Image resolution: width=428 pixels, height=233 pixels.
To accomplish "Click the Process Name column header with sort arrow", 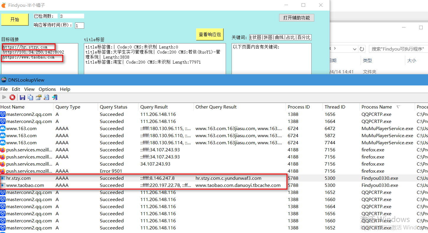I will [x=387, y=107].
